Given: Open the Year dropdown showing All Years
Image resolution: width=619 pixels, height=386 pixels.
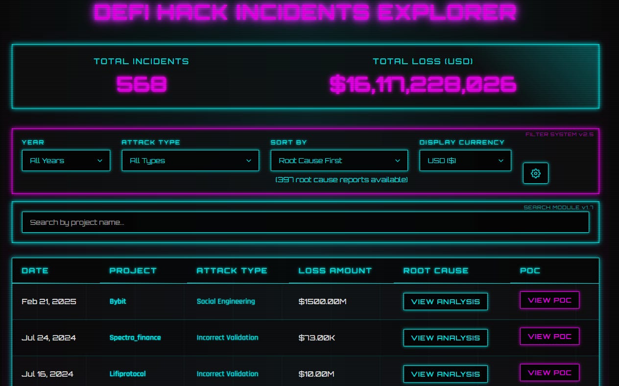Looking at the screenshot, I should click(66, 160).
